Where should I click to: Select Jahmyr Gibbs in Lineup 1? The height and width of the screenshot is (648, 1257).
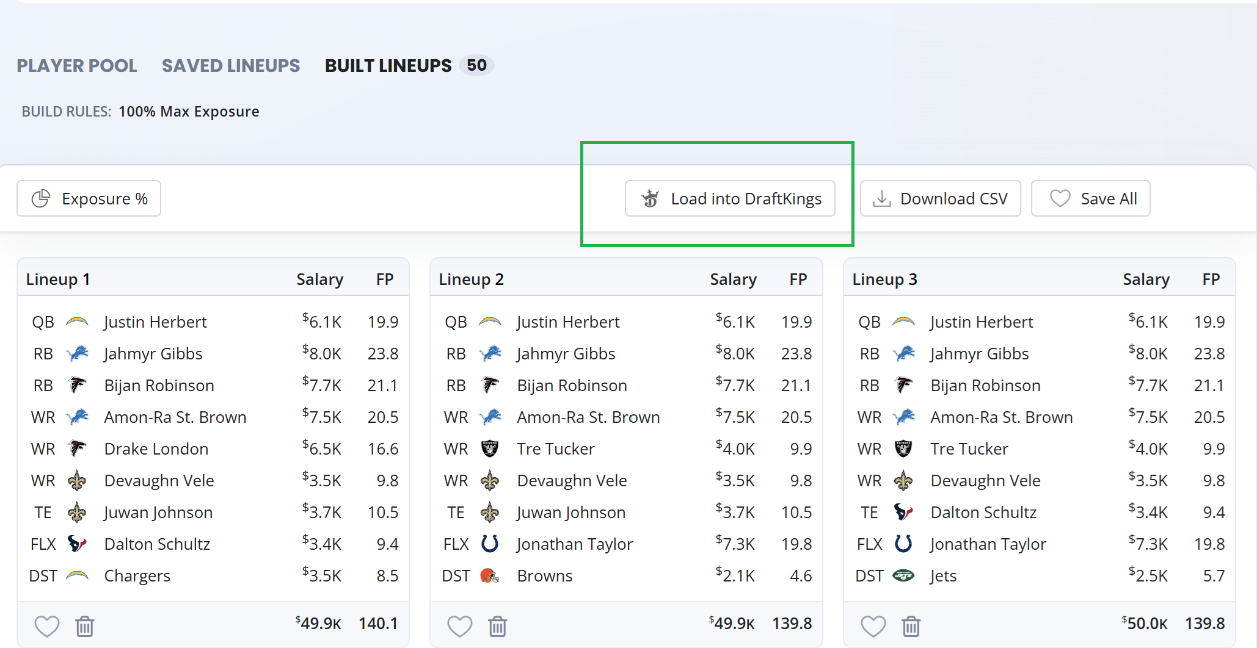click(153, 353)
